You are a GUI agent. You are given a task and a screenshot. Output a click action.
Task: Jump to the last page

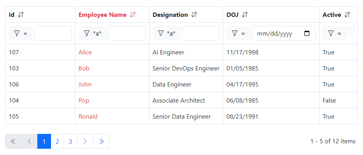click(101, 141)
